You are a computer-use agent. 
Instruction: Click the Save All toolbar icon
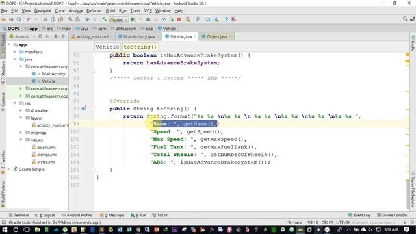click(x=11, y=19)
